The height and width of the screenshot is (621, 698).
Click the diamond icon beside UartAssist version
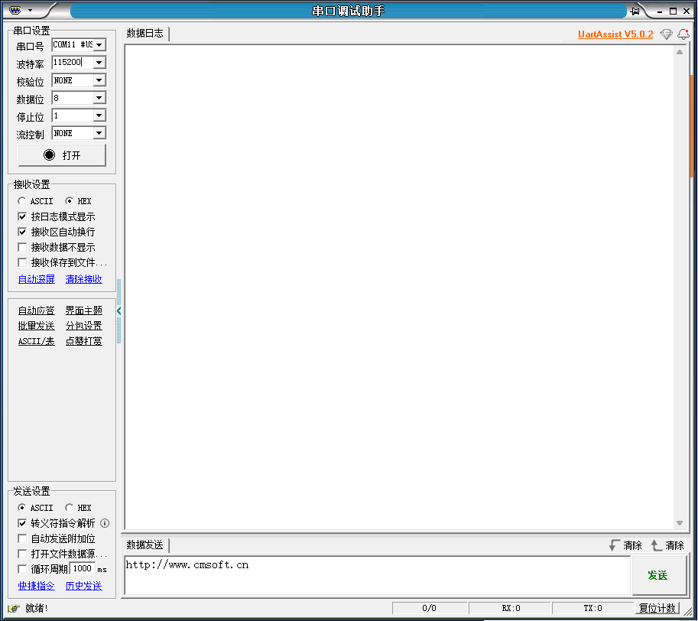[x=666, y=34]
